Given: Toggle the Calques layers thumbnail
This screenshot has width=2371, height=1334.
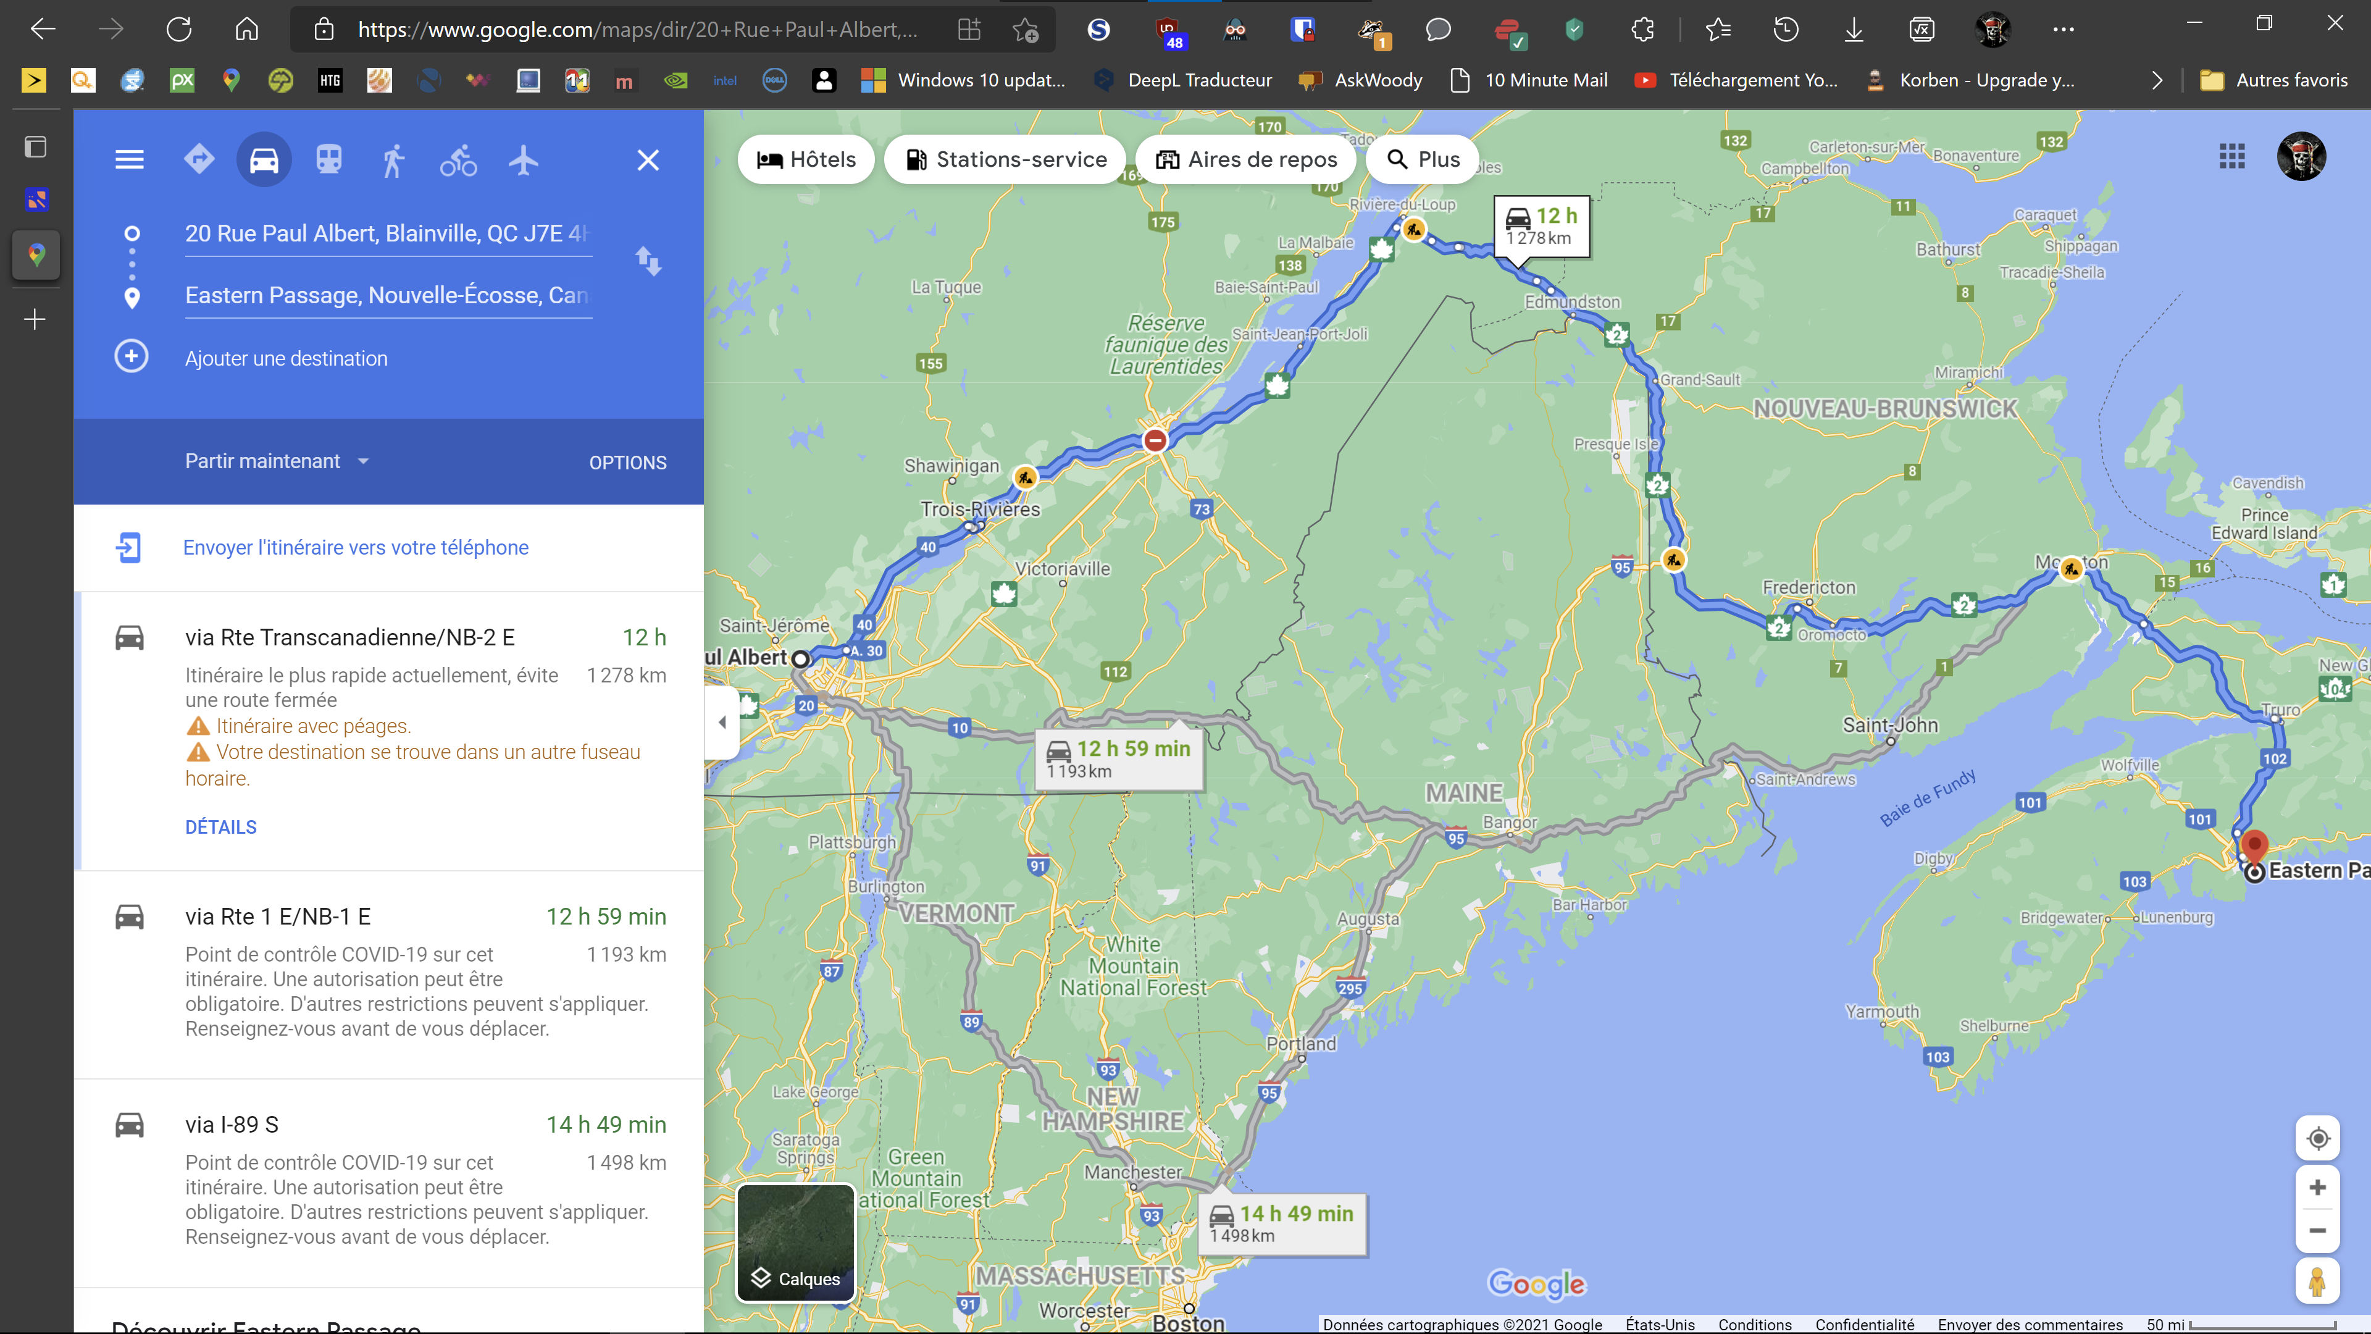Looking at the screenshot, I should tap(796, 1242).
